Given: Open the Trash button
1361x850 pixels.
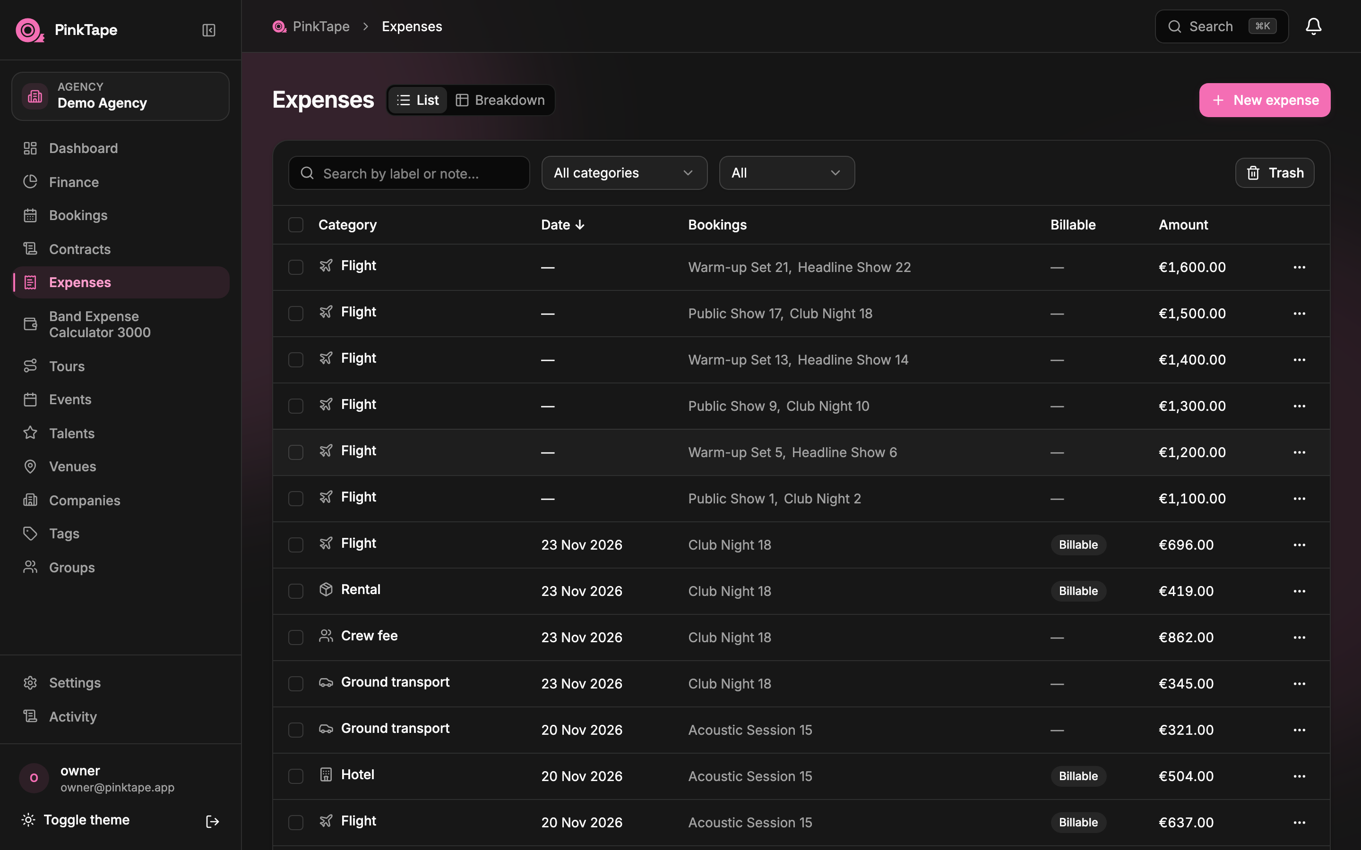Looking at the screenshot, I should (x=1275, y=172).
